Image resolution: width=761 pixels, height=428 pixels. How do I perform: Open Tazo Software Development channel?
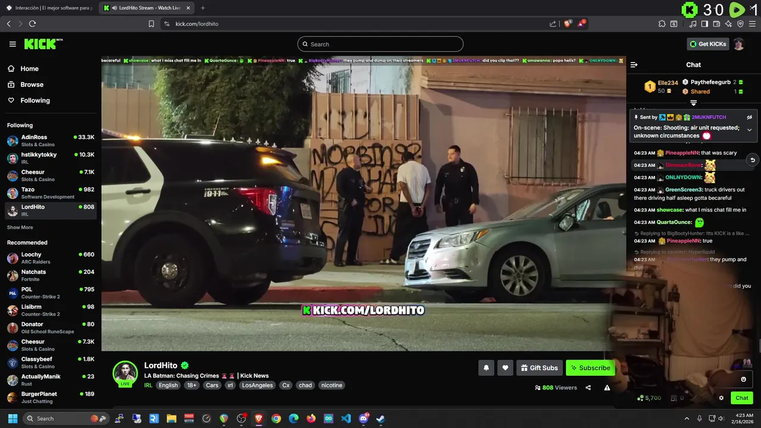point(51,193)
